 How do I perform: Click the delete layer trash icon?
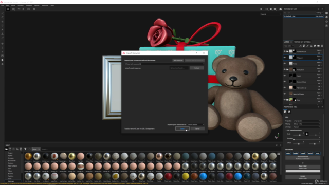(322, 46)
